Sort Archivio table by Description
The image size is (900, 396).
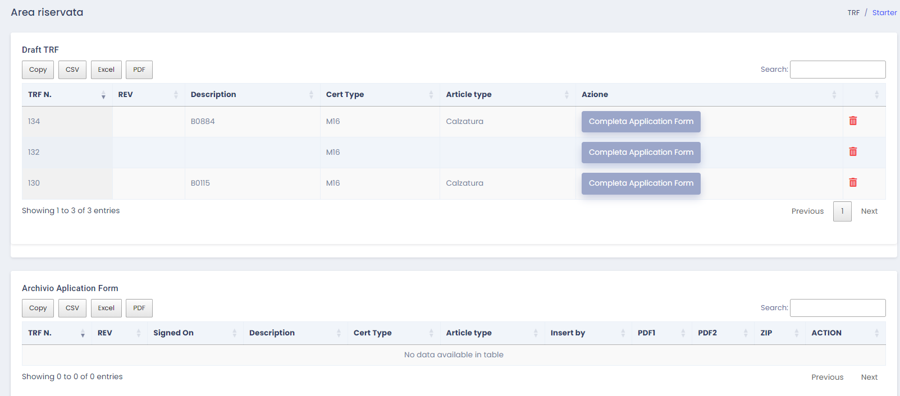point(295,333)
